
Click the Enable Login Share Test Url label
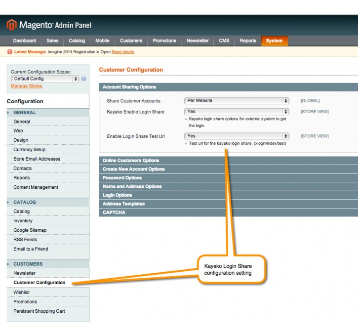pyautogui.click(x=136, y=136)
